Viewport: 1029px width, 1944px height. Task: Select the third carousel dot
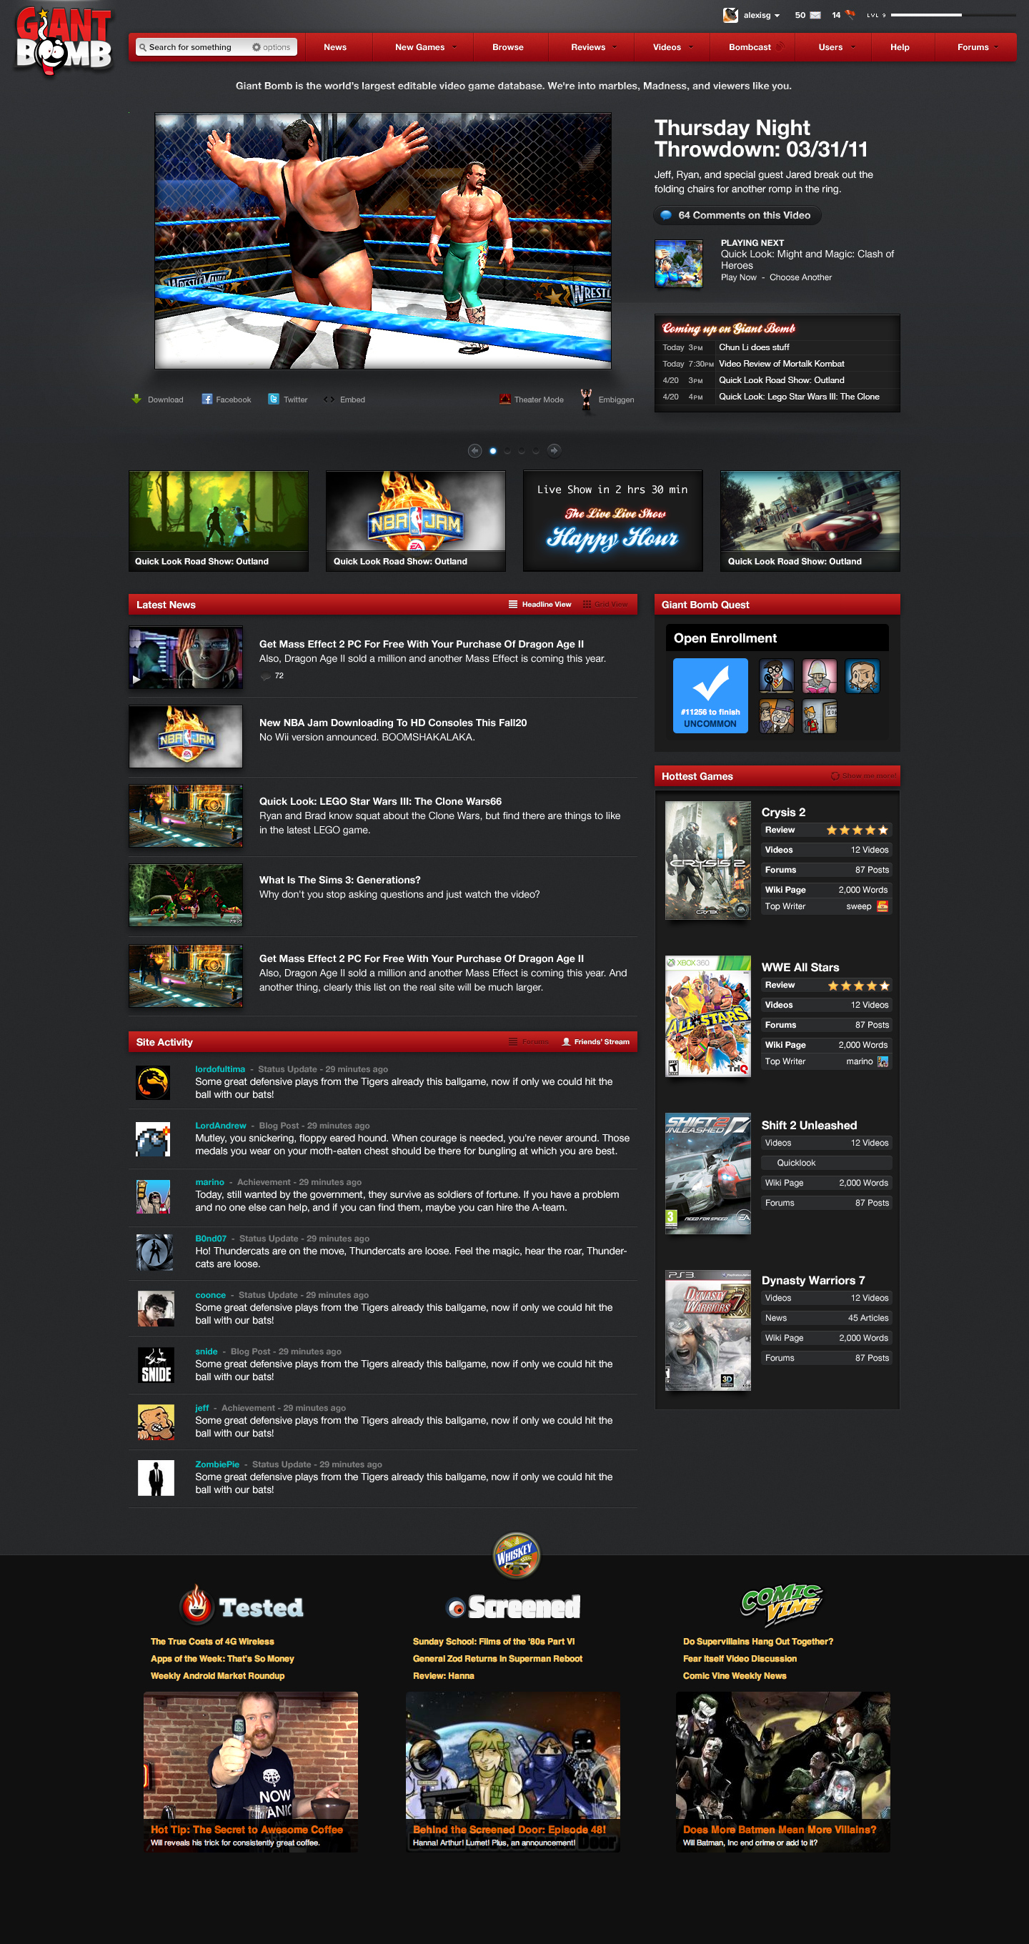click(x=522, y=450)
